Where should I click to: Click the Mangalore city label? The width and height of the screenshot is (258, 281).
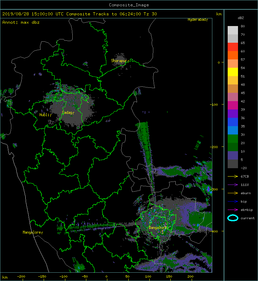(32, 232)
